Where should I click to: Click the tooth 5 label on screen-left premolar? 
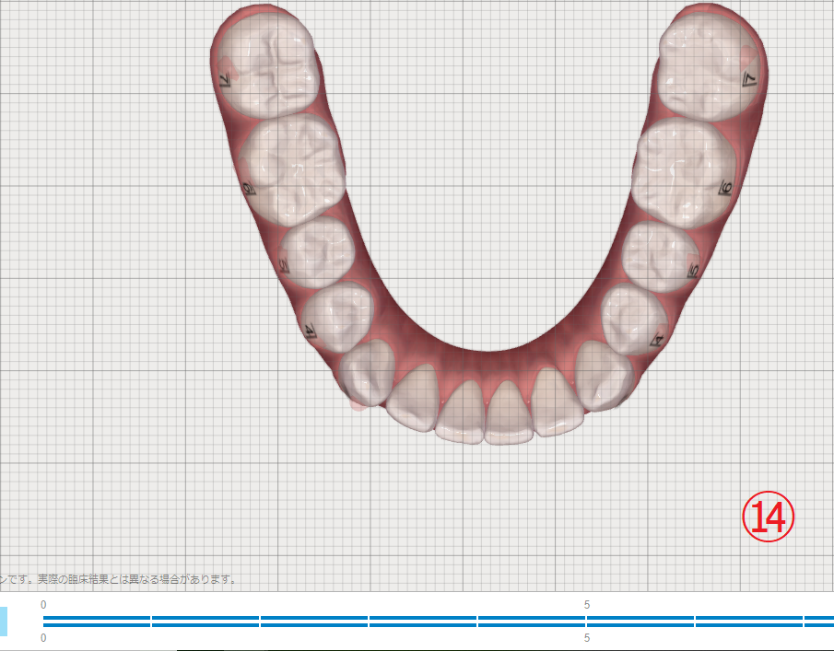point(285,267)
